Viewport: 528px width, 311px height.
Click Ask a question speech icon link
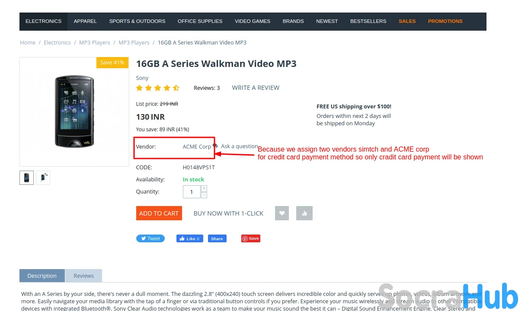tap(236, 146)
